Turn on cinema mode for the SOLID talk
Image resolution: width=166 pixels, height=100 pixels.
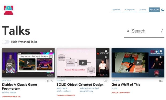66,95
